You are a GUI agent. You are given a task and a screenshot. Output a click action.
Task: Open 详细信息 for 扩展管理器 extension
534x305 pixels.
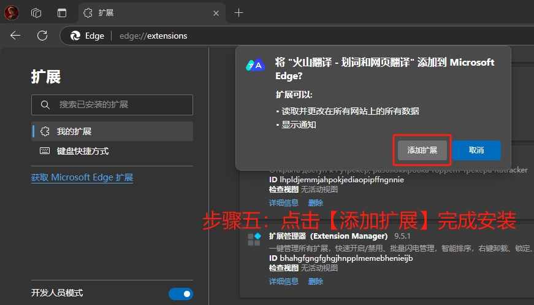pos(284,281)
